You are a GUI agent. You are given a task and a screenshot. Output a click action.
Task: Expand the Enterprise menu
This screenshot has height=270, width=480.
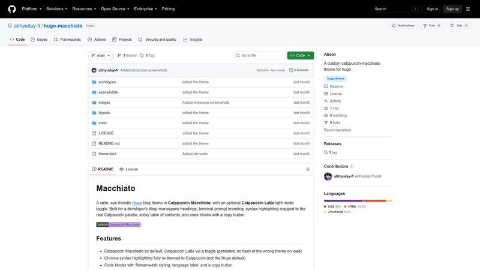(x=145, y=9)
